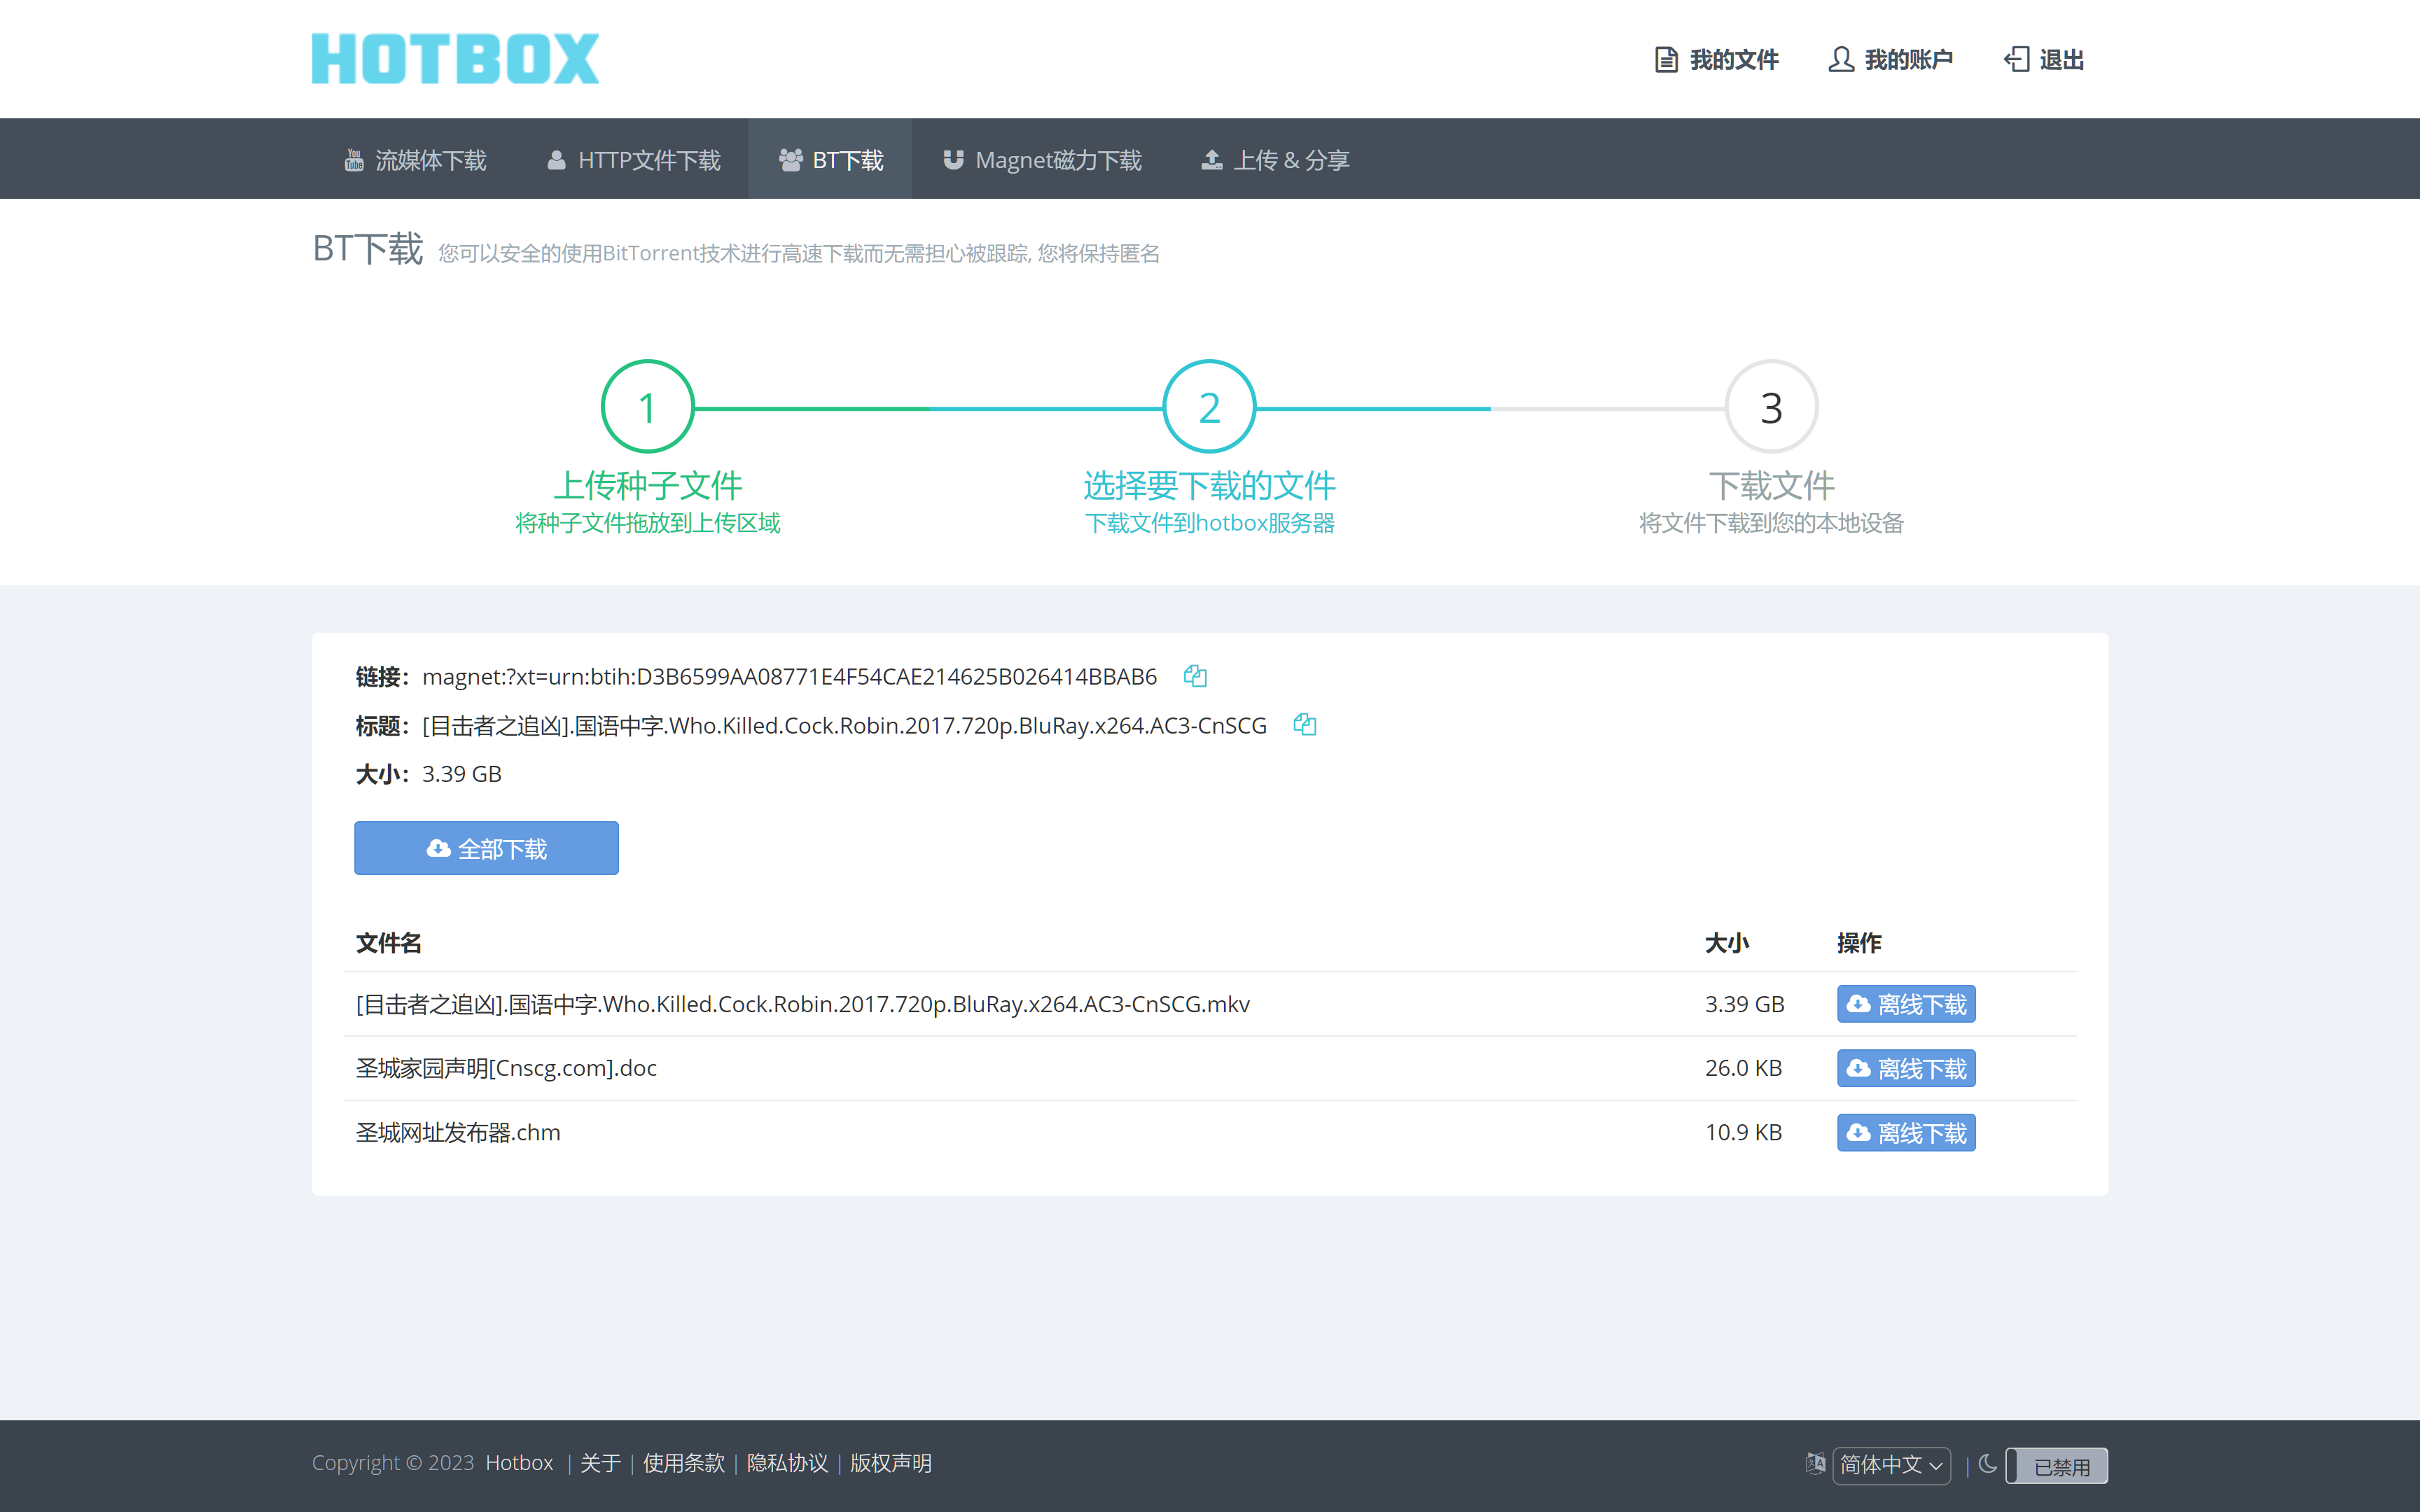Open the 上传 & 分享 tab
This screenshot has height=1512, width=2420.
1275,160
